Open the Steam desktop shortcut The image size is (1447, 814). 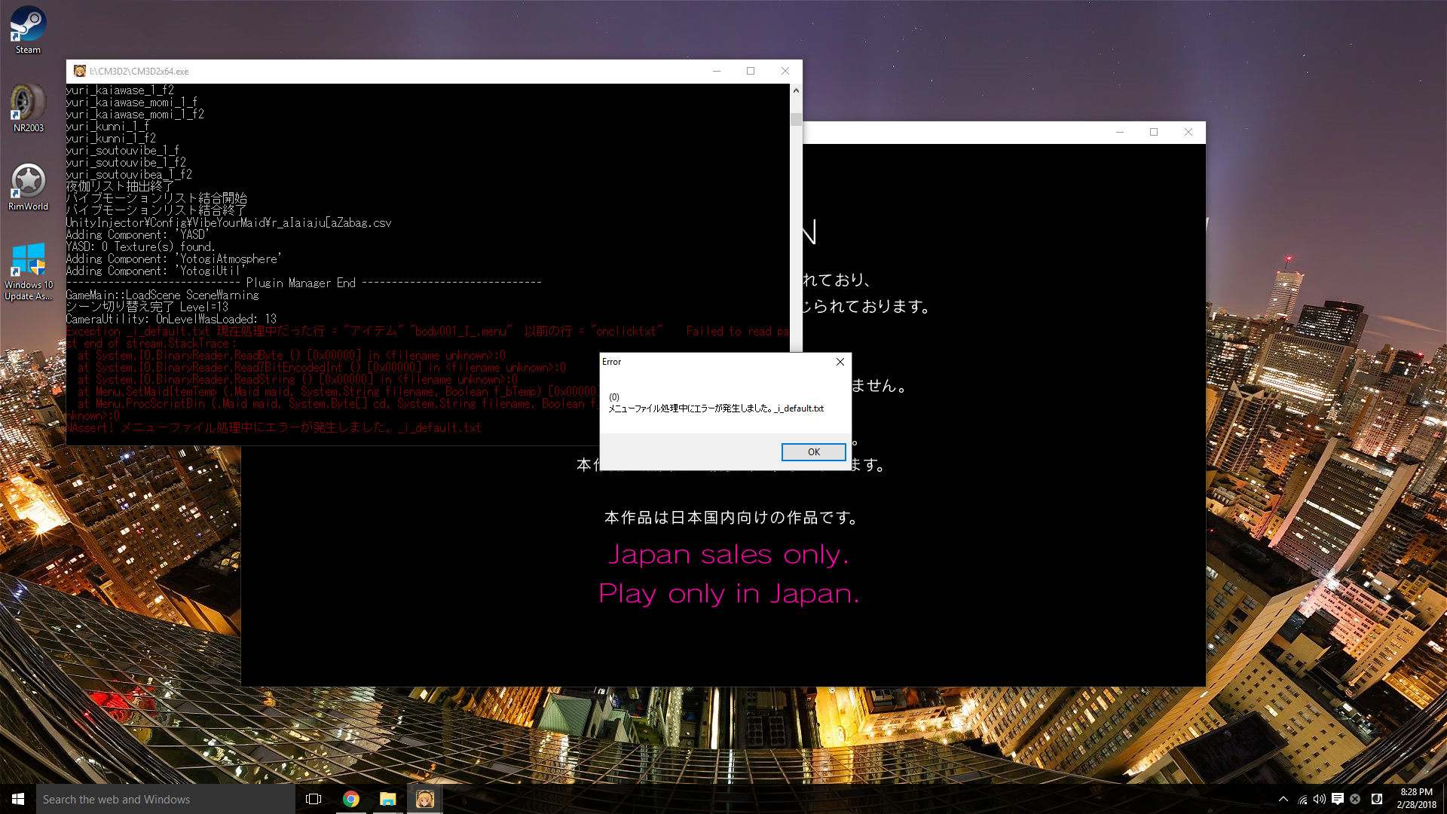coord(28,30)
